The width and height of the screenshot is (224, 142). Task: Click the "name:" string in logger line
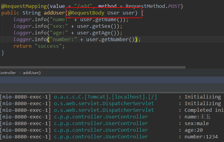[60, 19]
